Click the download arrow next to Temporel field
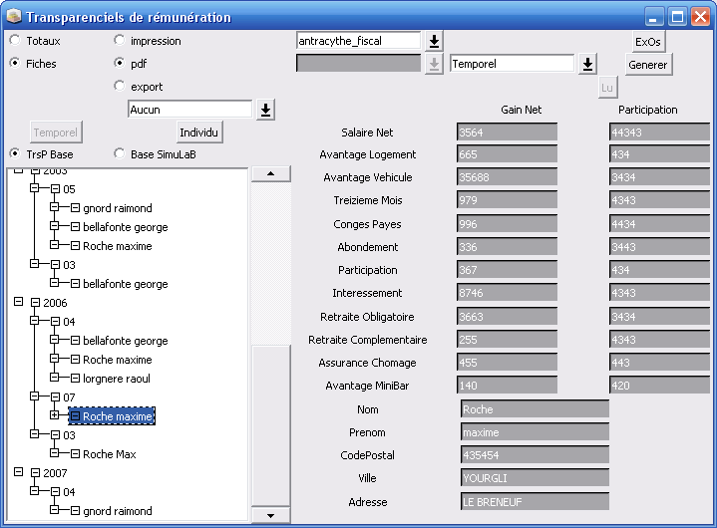717x528 pixels. pos(587,64)
